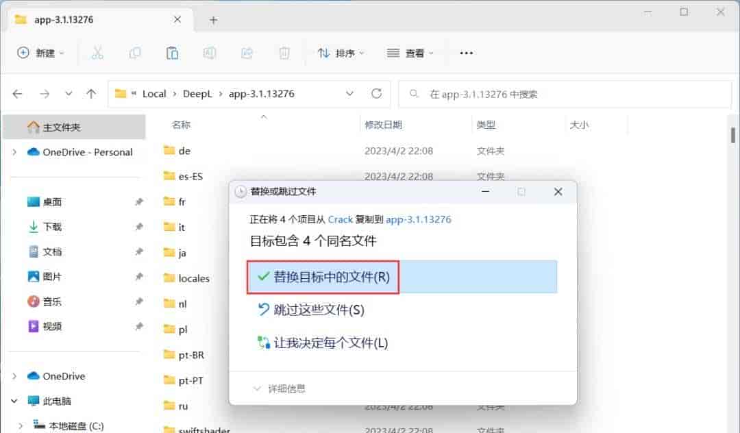Image resolution: width=740 pixels, height=433 pixels.
Task: Sort by the 名称 column header
Action: (181, 125)
